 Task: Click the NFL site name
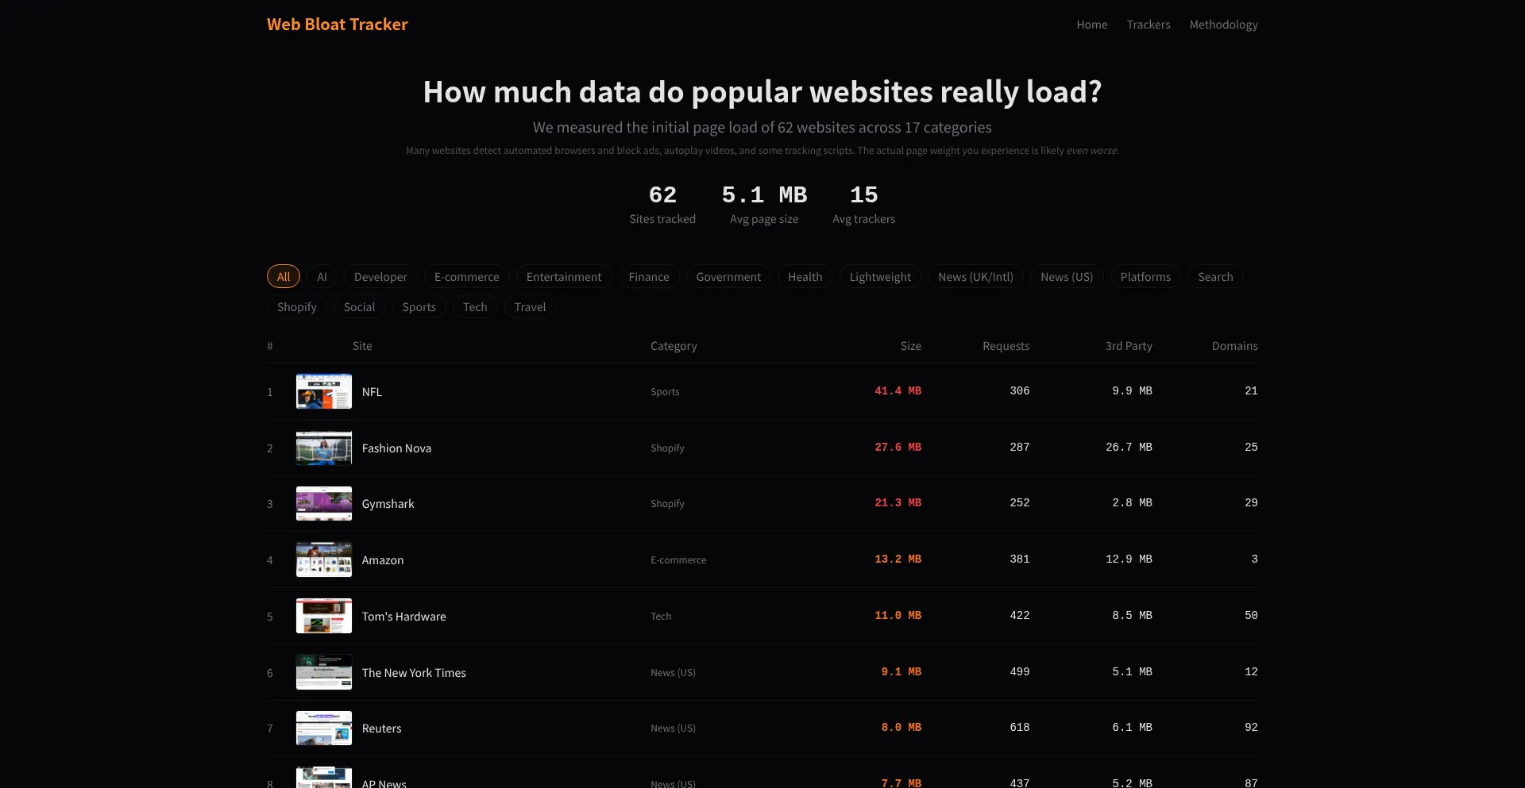[x=372, y=391]
